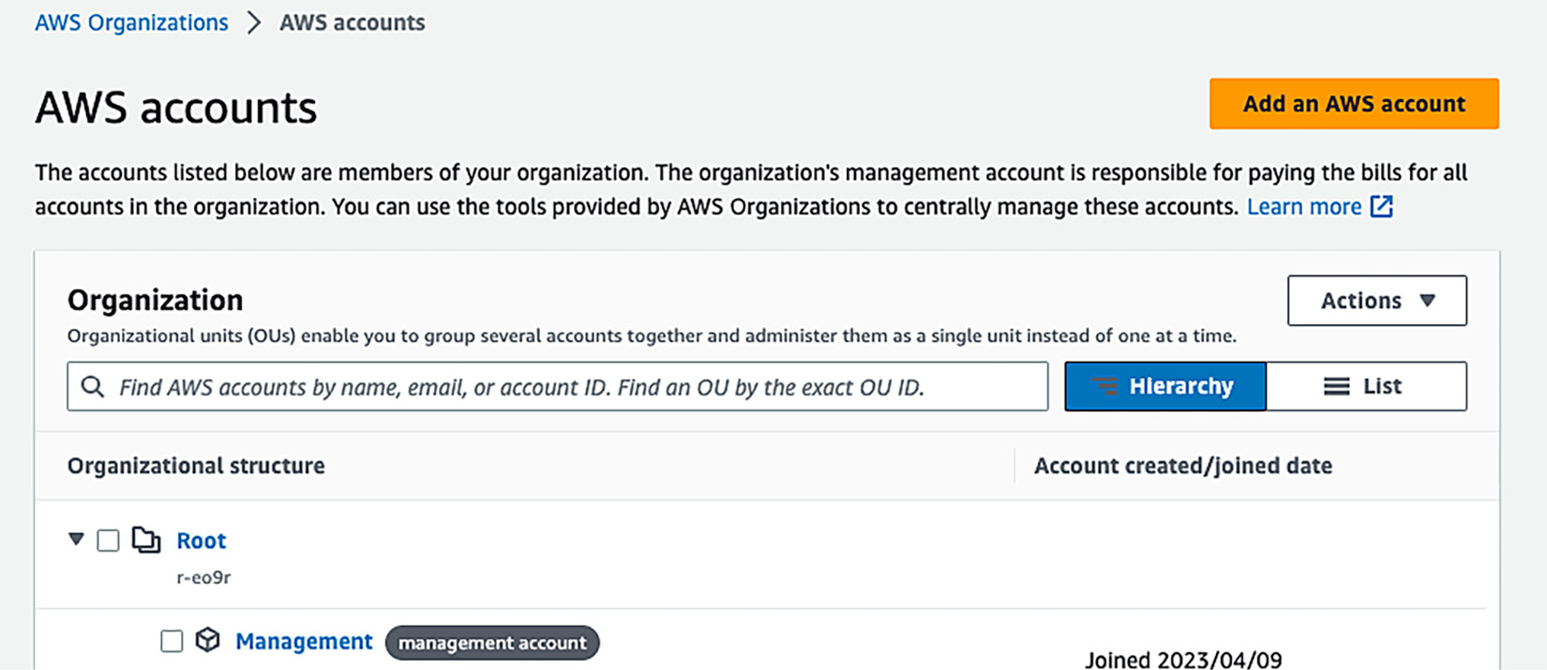Check the Root checkbox
The image size is (1547, 670).
coord(109,541)
